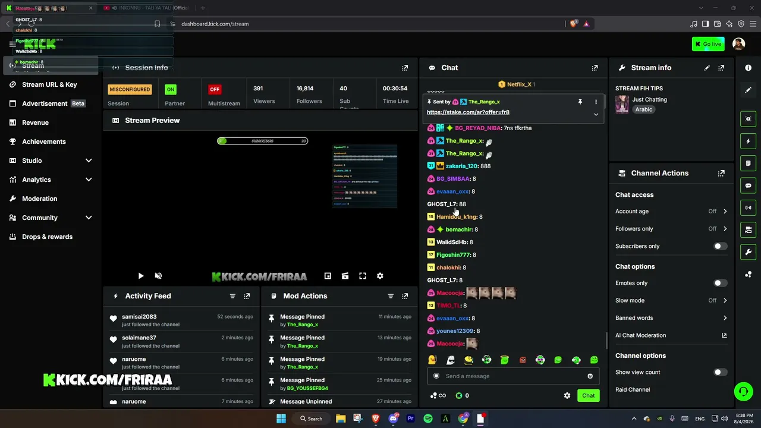Click Raid Channel option
761x428 pixels.
[x=633, y=390]
